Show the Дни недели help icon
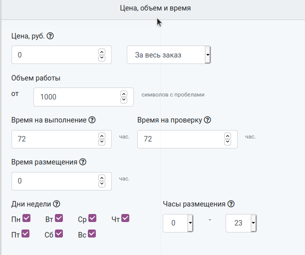This screenshot has width=305, height=255. (x=56, y=204)
